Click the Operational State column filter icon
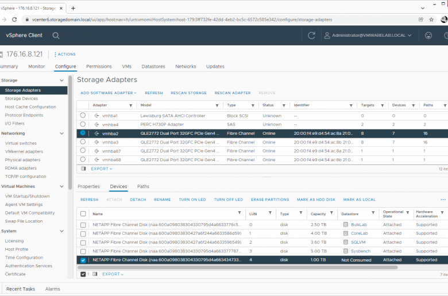 (408, 213)
